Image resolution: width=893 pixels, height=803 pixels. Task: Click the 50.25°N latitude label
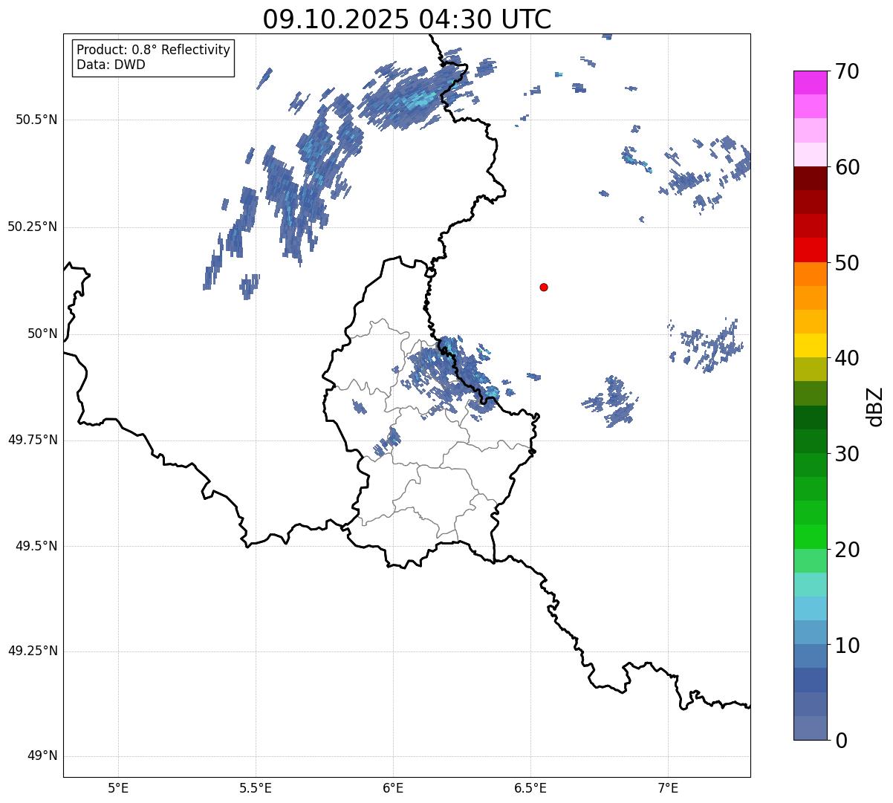pos(33,227)
